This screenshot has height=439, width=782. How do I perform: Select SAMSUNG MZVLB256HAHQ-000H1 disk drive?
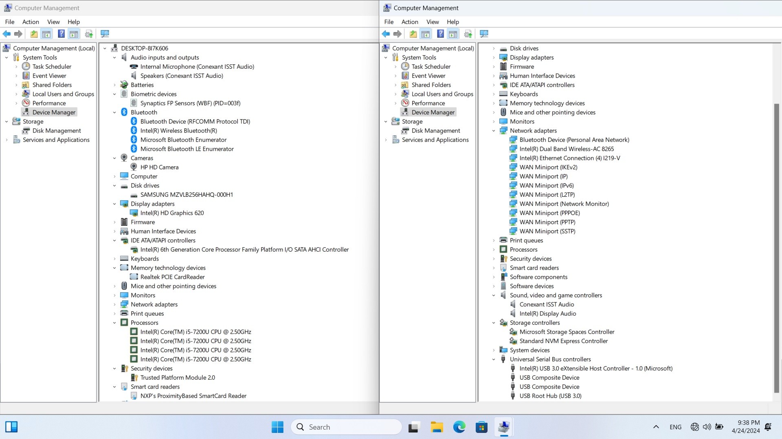187,195
